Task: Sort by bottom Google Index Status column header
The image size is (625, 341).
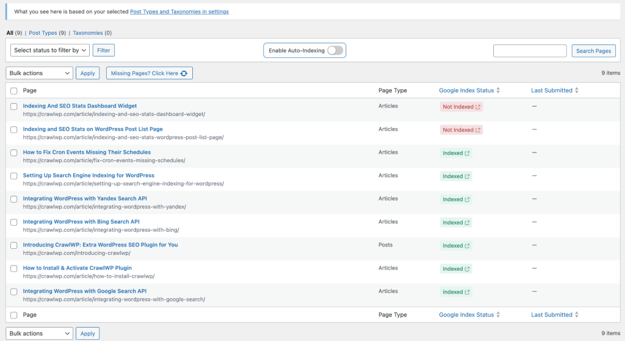Action: [466, 315]
